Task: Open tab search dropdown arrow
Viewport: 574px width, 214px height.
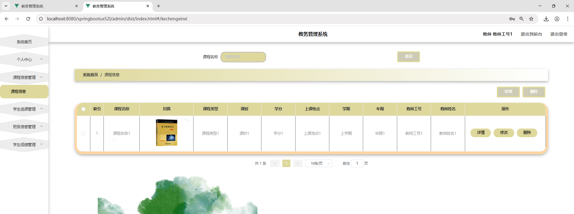Action: pyautogui.click(x=6, y=6)
